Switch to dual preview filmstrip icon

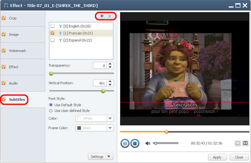[246, 143]
